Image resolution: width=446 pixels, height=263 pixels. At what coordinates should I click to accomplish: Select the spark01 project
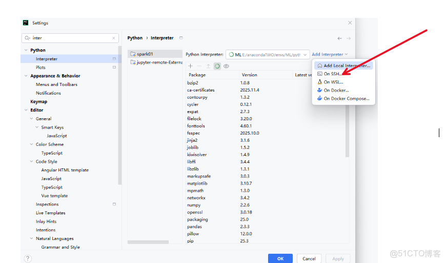[155, 54]
